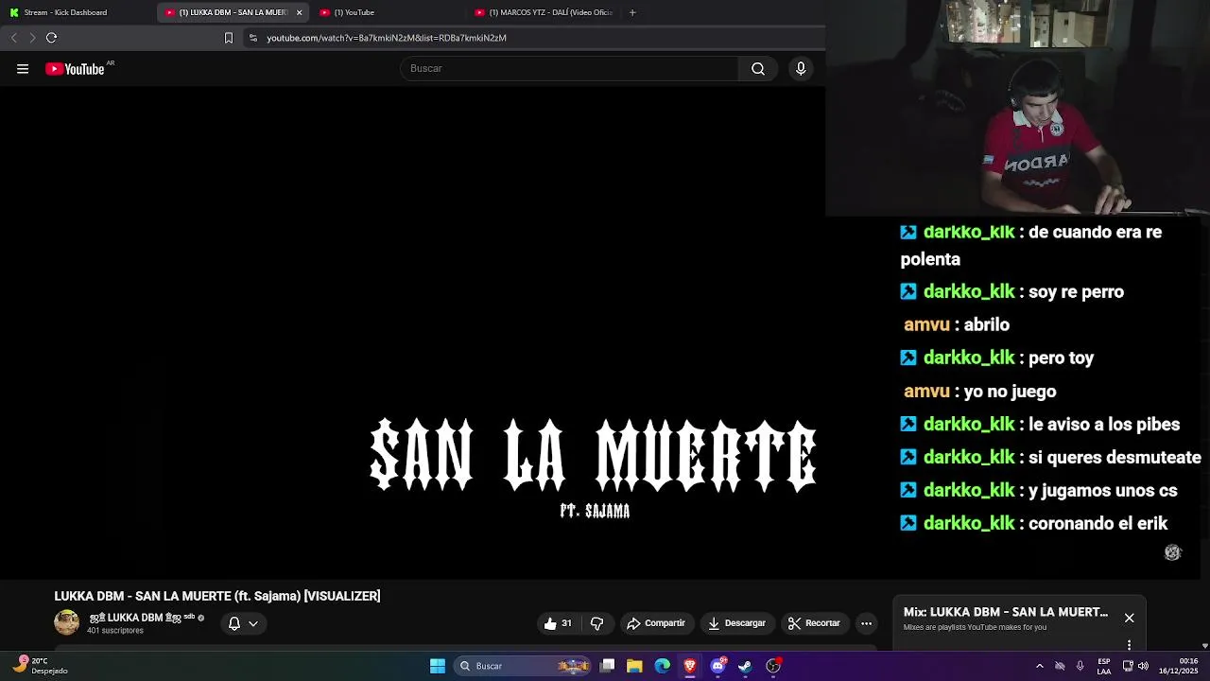This screenshot has height=681, width=1210.
Task: Click the youtube.com address bar URL
Action: coord(387,38)
